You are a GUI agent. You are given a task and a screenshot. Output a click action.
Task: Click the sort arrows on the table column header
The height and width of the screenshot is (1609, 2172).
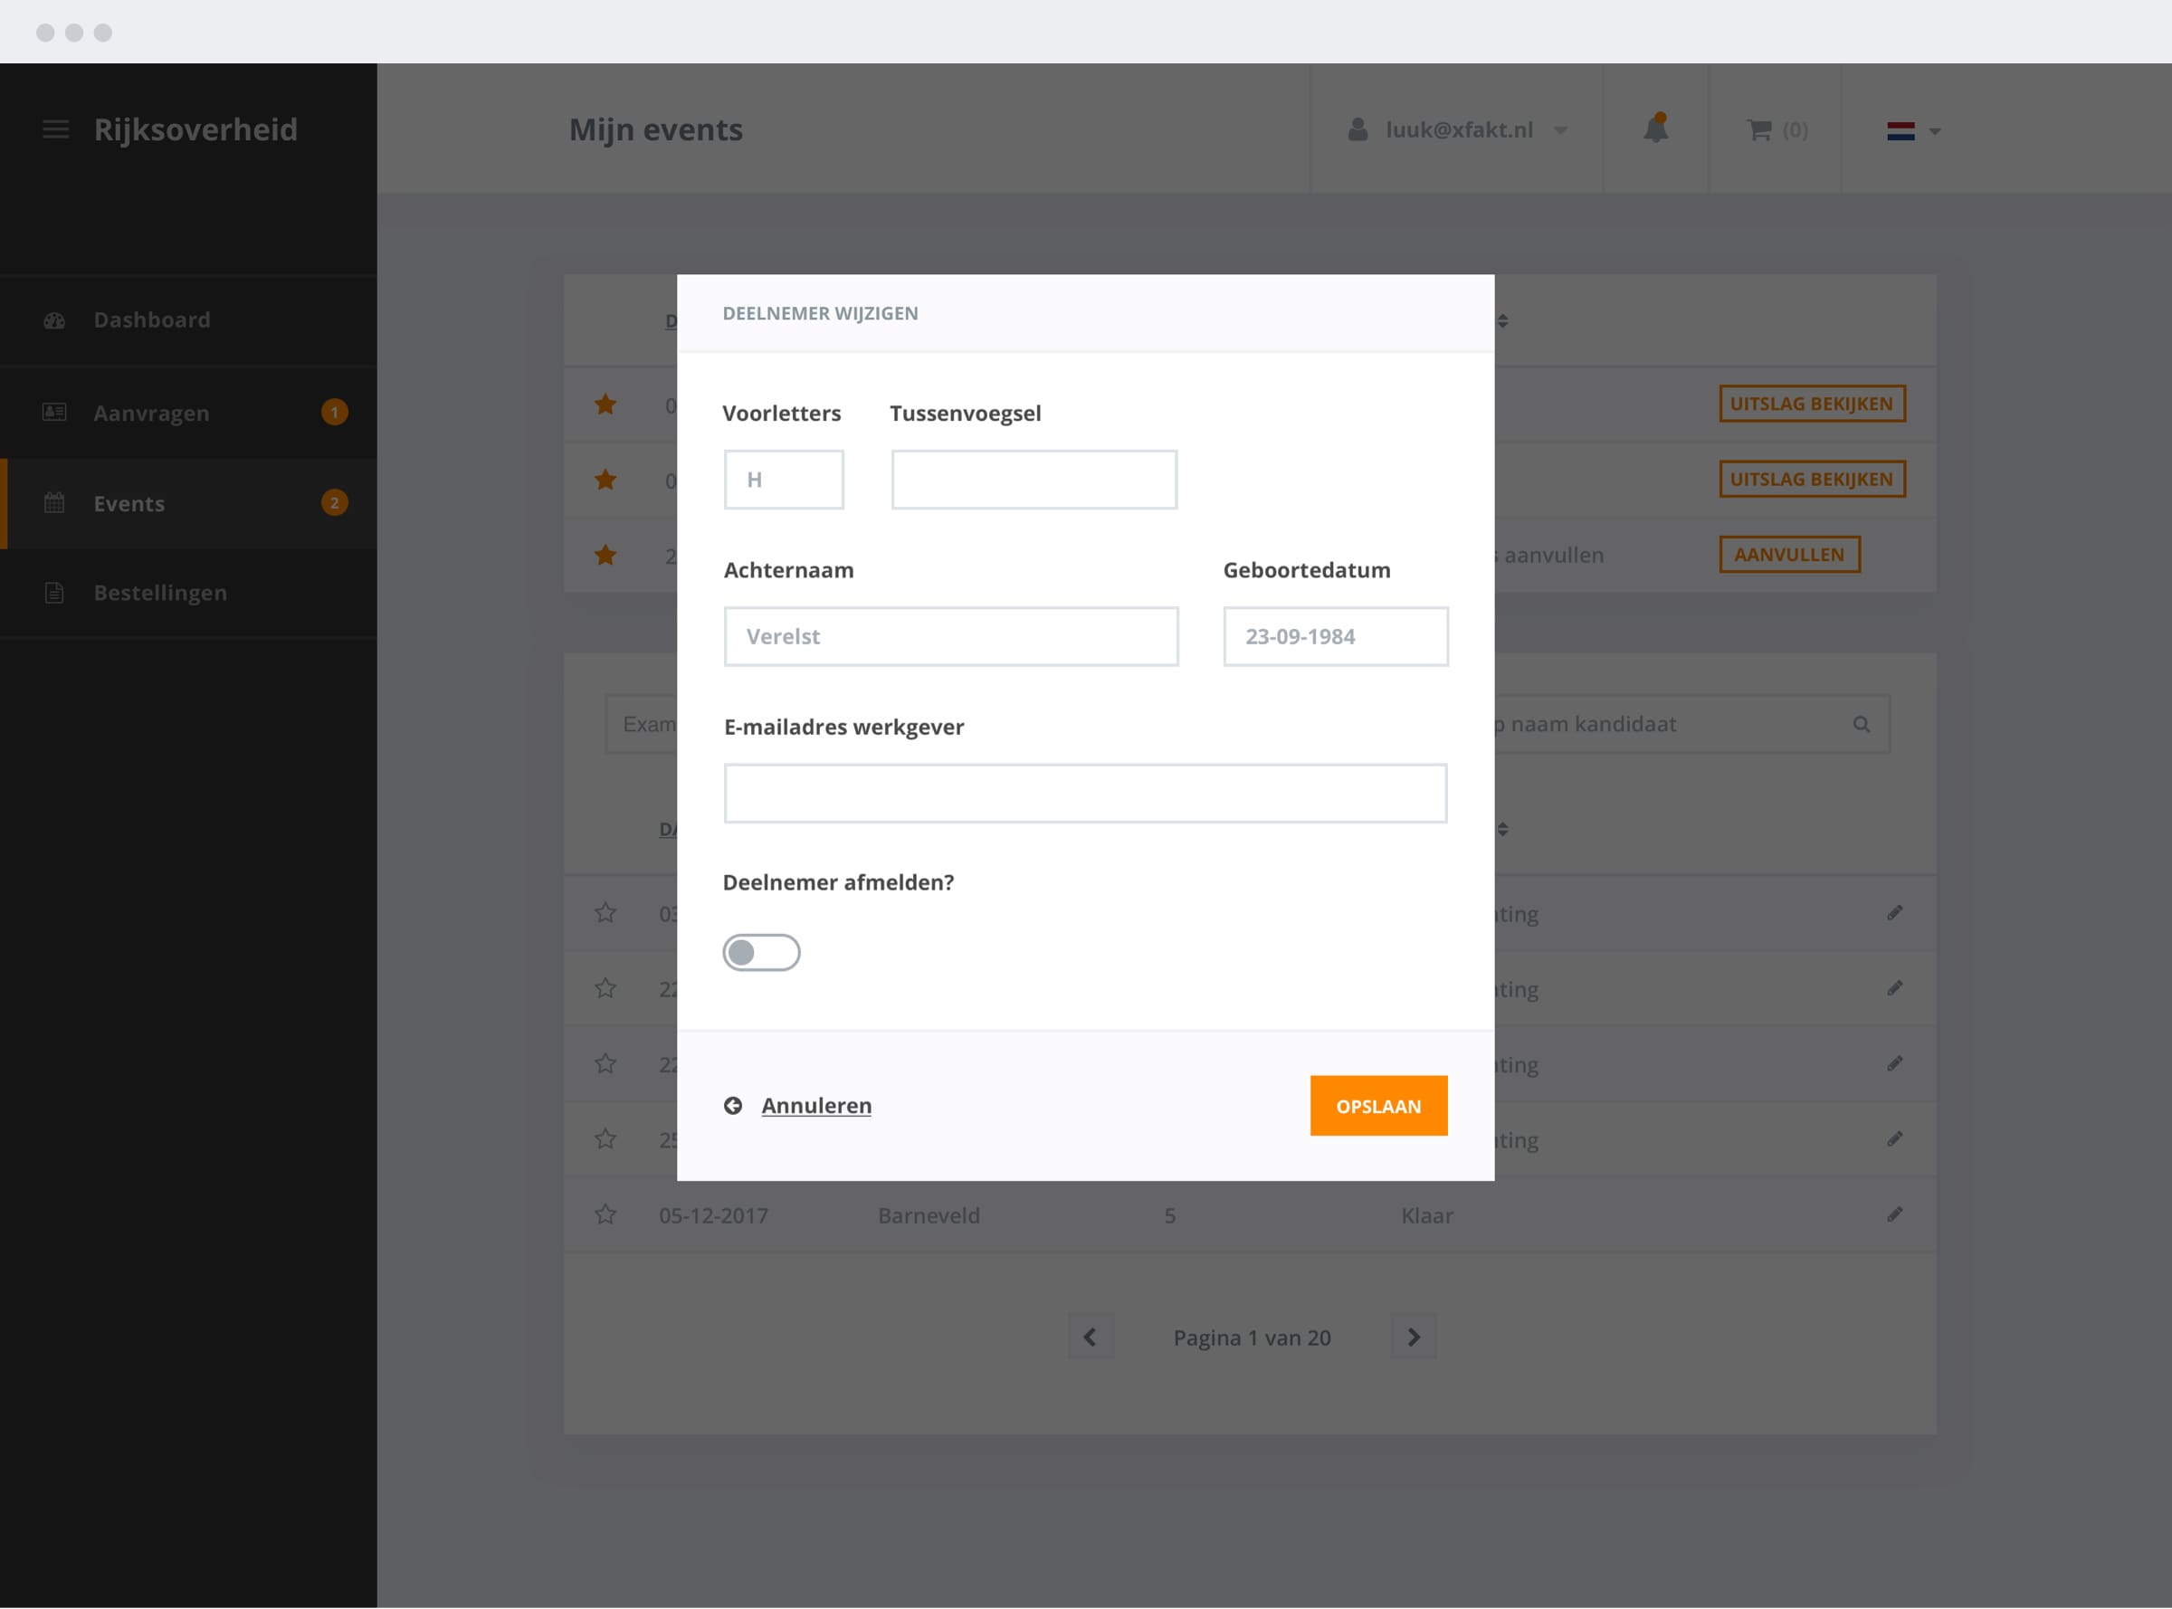1503,831
